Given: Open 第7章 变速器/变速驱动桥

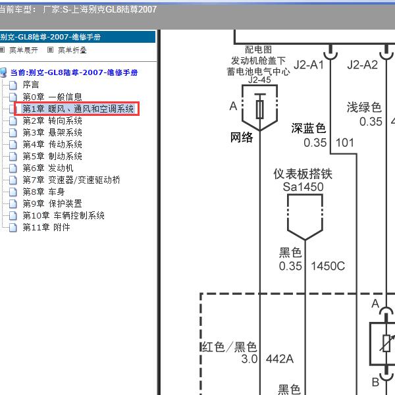Looking at the screenshot, I should pyautogui.click(x=72, y=180).
